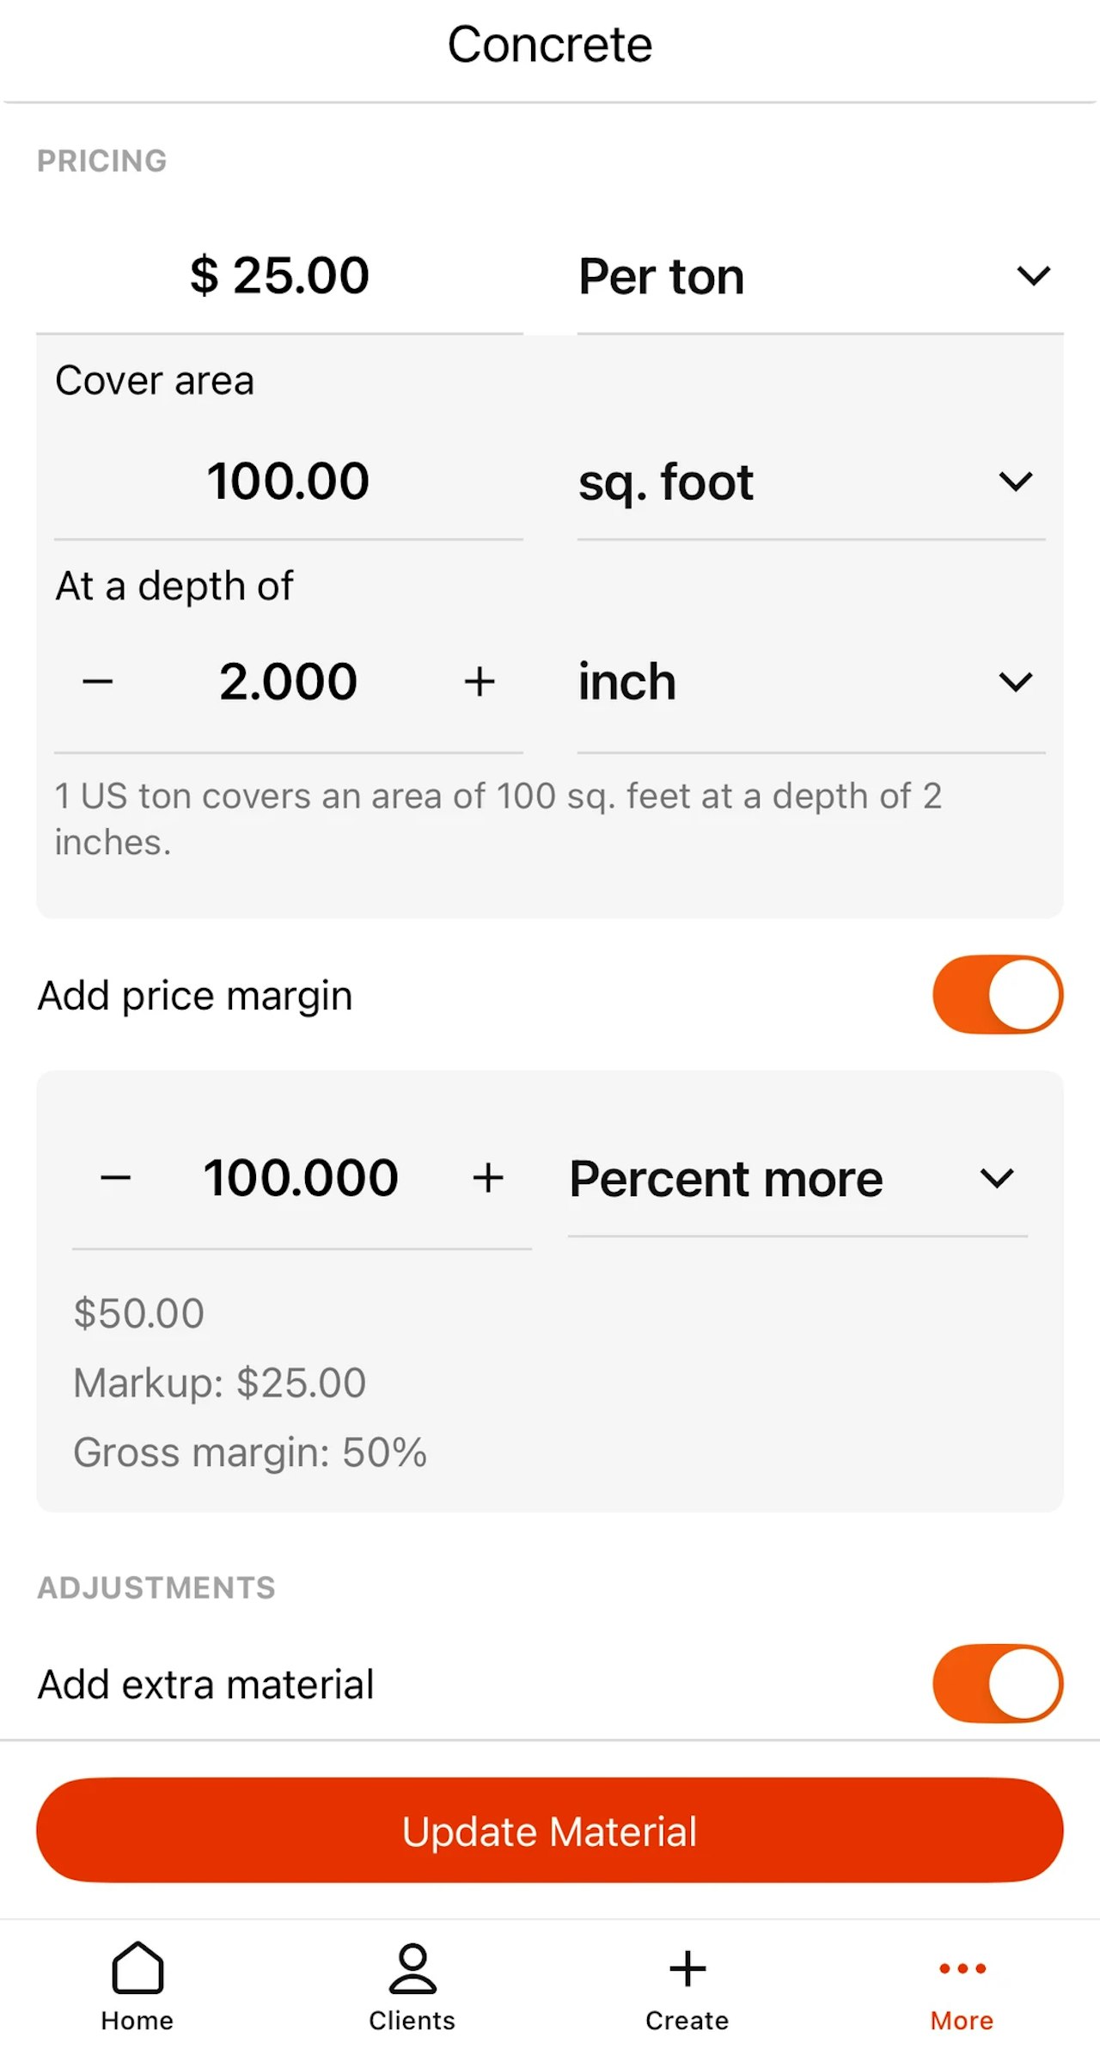Switch to the More tab label
This screenshot has height=2068, width=1100.
click(962, 2021)
